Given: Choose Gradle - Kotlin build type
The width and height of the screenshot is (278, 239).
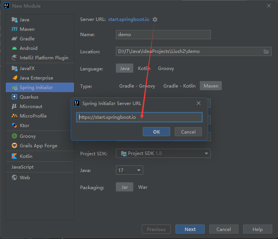Looking at the screenshot, I should click(179, 86).
